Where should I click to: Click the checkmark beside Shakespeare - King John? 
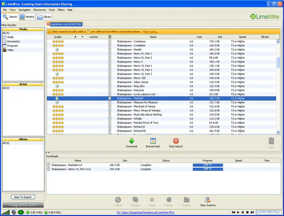pos(57,86)
